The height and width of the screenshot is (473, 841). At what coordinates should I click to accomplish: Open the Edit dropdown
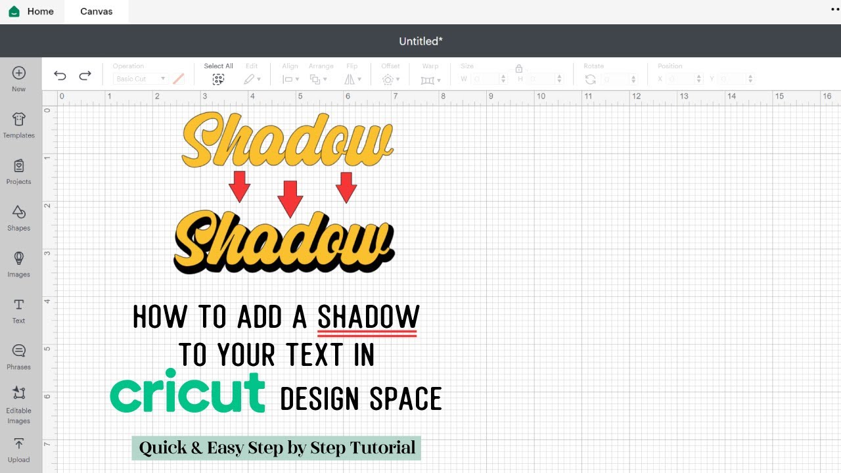[252, 79]
